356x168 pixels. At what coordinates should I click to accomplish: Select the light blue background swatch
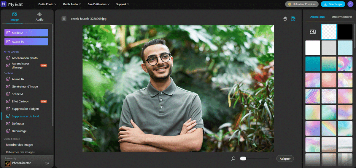[x=345, y=48]
